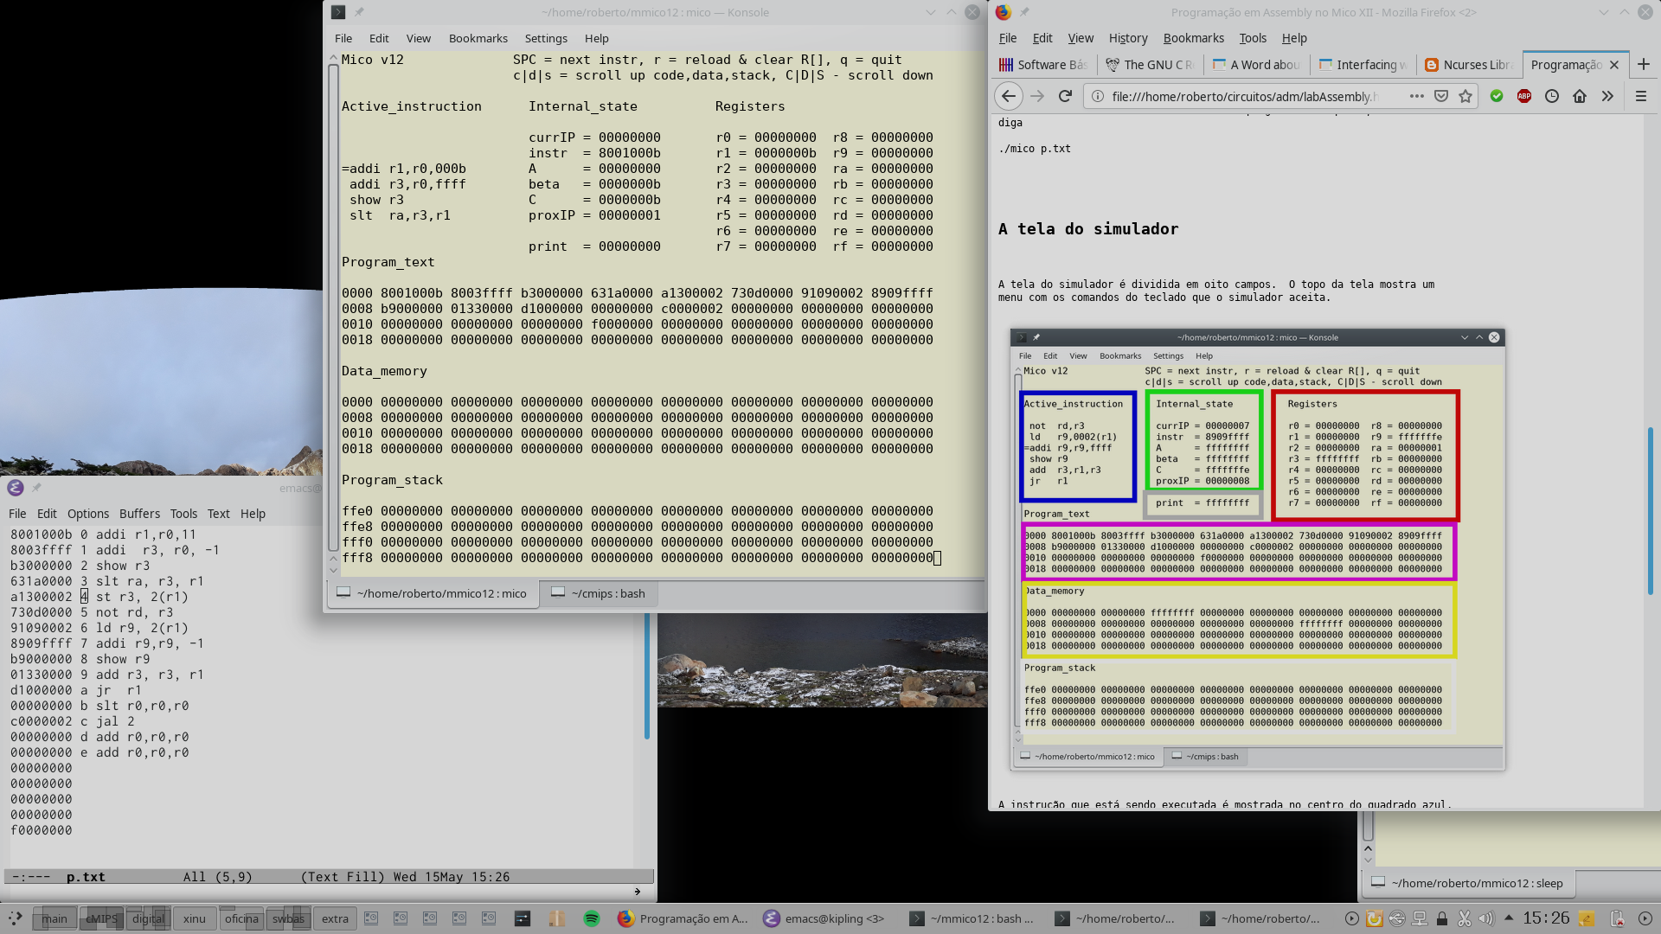Screen dimensions: 1661x934
Task: Open volume control in system tray
Action: (x=1486, y=918)
